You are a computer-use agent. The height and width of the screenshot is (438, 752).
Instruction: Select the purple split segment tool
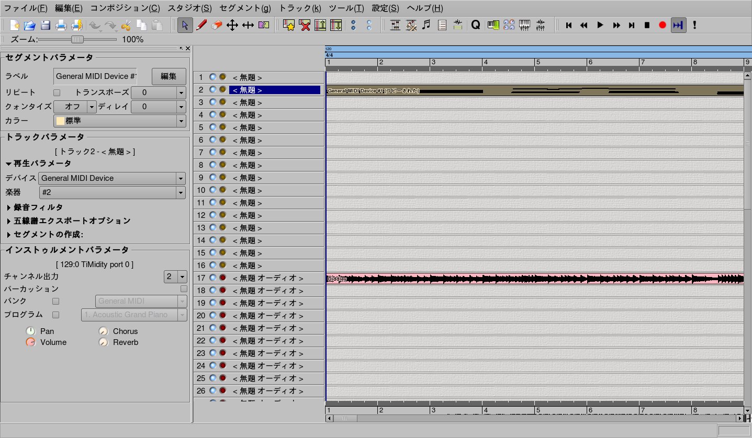click(264, 25)
